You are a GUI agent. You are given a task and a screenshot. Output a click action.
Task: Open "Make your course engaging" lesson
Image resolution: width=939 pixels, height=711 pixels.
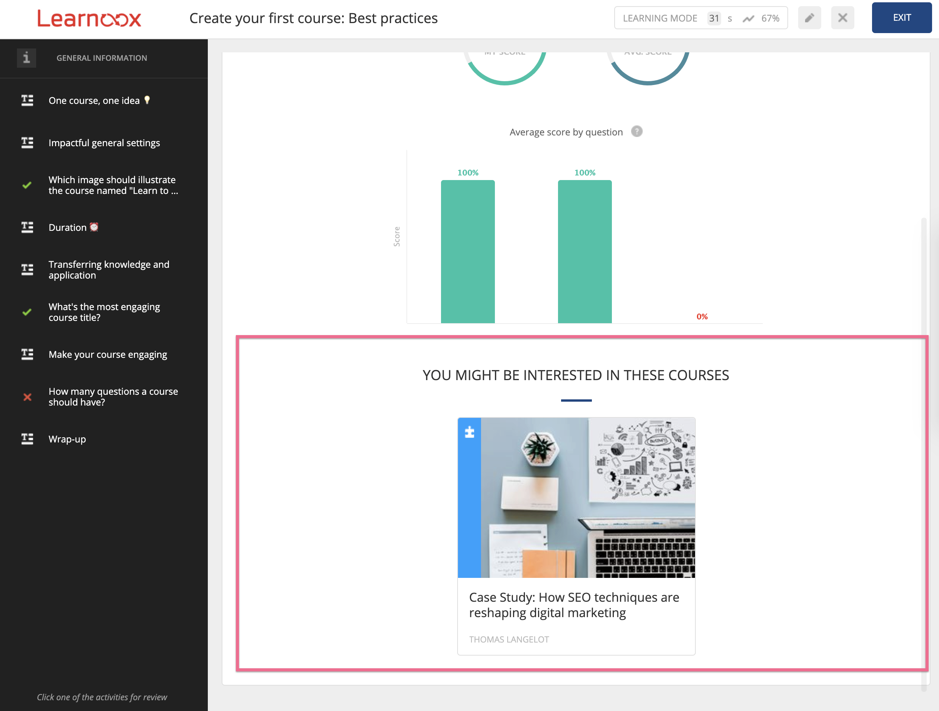tap(108, 354)
